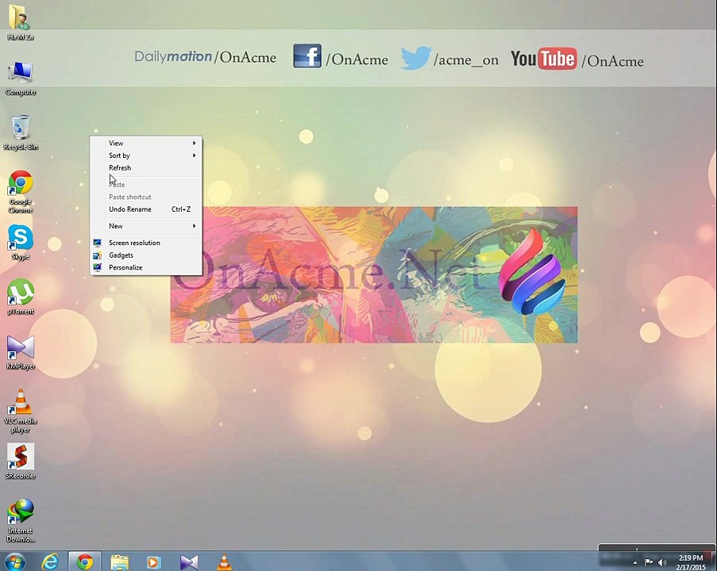Choose Personalize from the context menu
Image resolution: width=717 pixels, height=571 pixels.
[146, 267]
